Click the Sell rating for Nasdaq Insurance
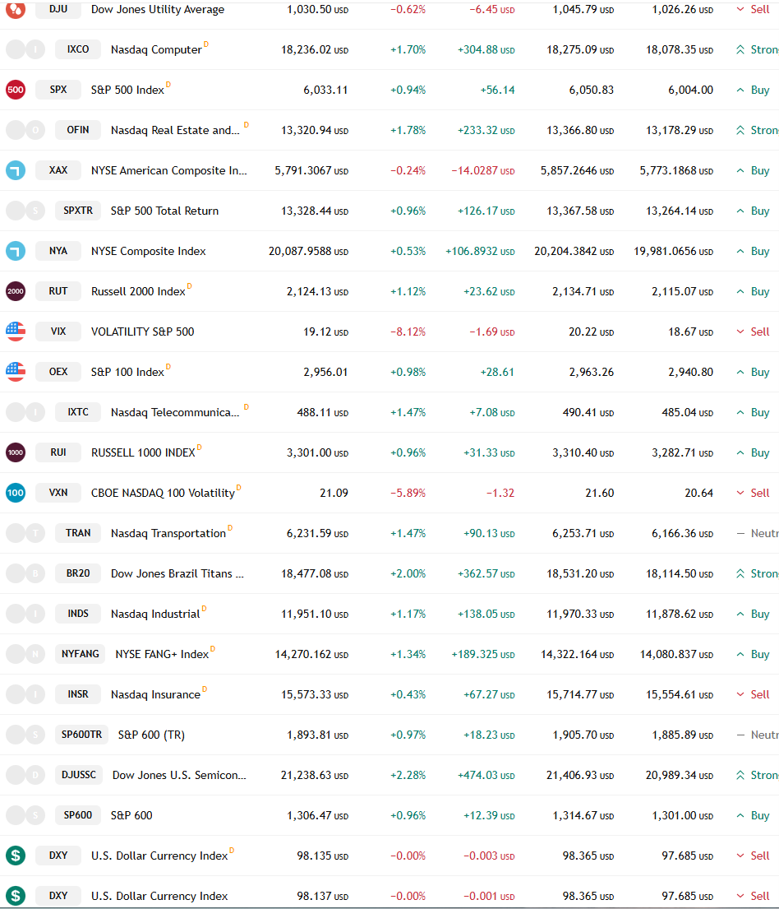Viewport: 779px width, 909px height. (x=753, y=694)
